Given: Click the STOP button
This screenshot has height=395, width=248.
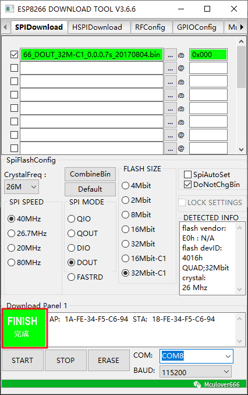Looking at the screenshot, I should pyautogui.click(x=66, y=360).
